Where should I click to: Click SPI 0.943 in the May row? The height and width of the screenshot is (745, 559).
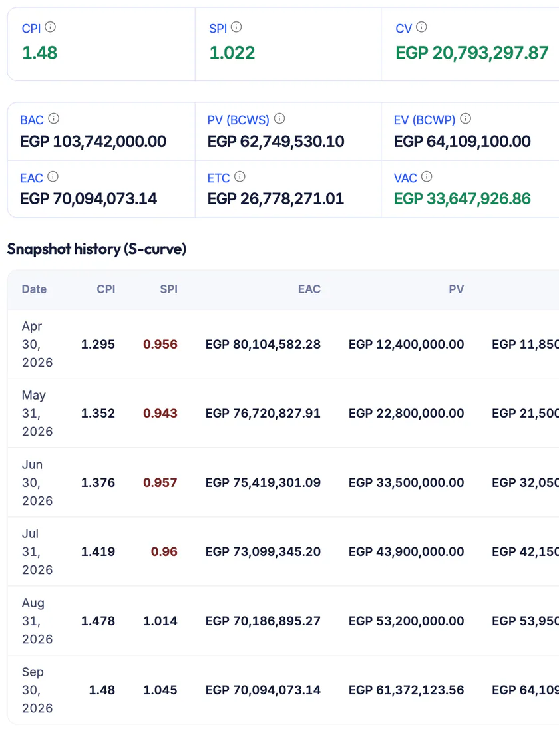pos(160,413)
